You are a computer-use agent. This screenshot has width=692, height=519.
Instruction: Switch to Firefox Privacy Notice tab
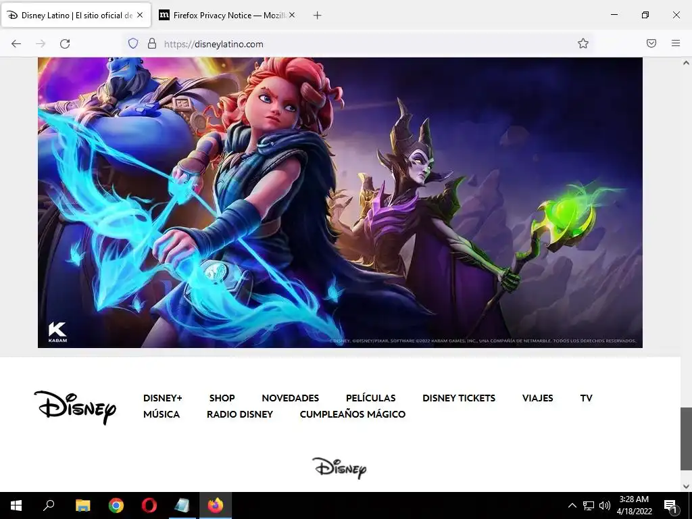coord(228,15)
